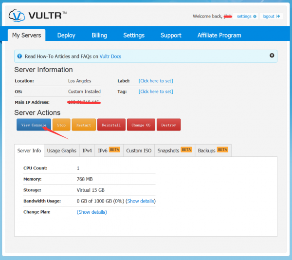Click the Server Information heading
The height and width of the screenshot is (260, 292).
click(44, 70)
